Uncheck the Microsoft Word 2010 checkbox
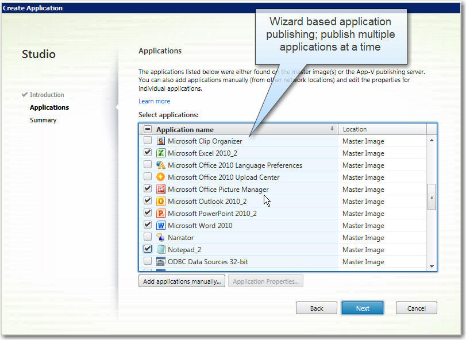The width and height of the screenshot is (466, 340). point(148,225)
